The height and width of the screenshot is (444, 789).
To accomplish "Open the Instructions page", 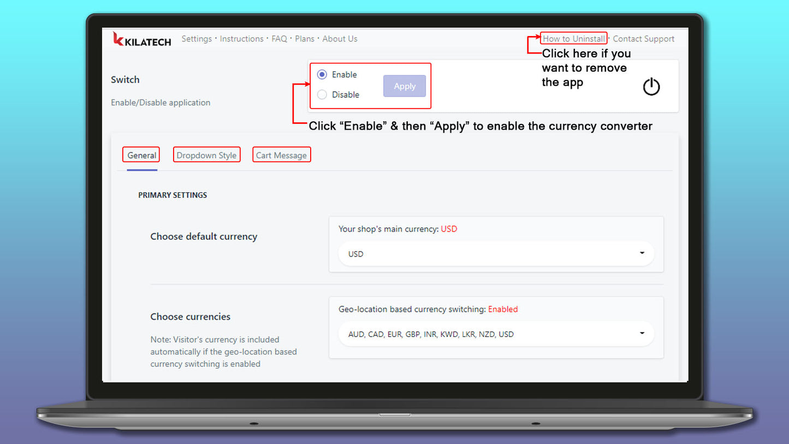I will click(x=242, y=39).
